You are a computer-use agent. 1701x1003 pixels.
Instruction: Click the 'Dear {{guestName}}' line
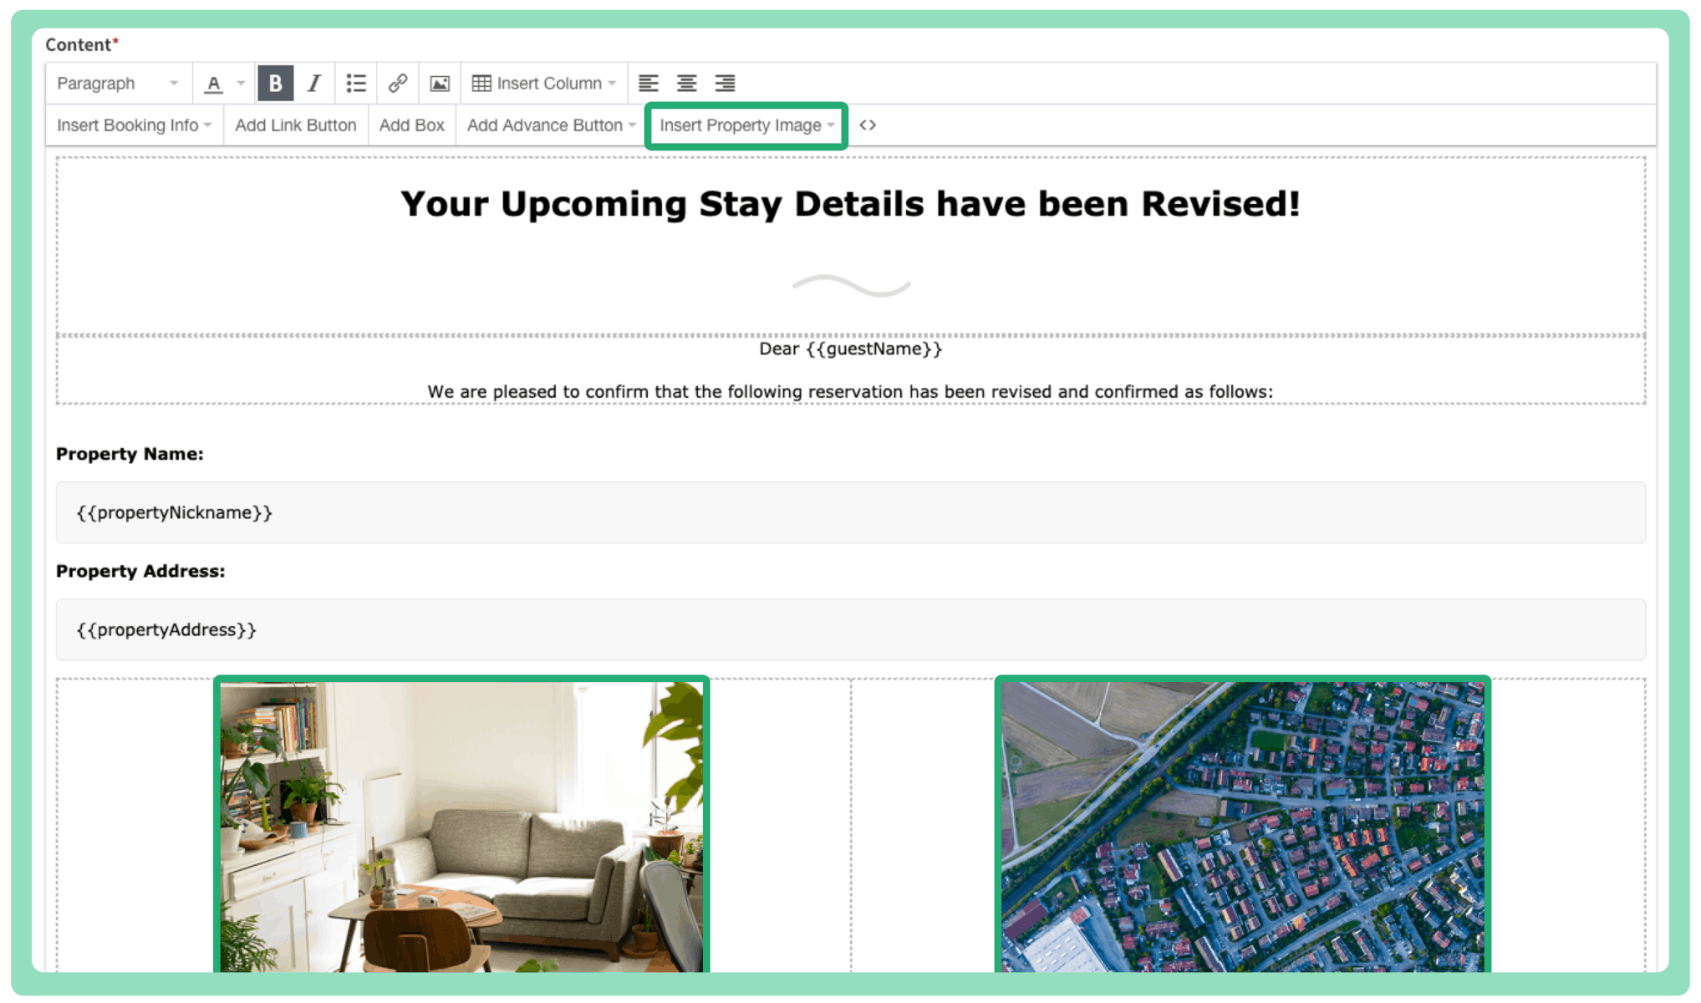pyautogui.click(x=850, y=349)
